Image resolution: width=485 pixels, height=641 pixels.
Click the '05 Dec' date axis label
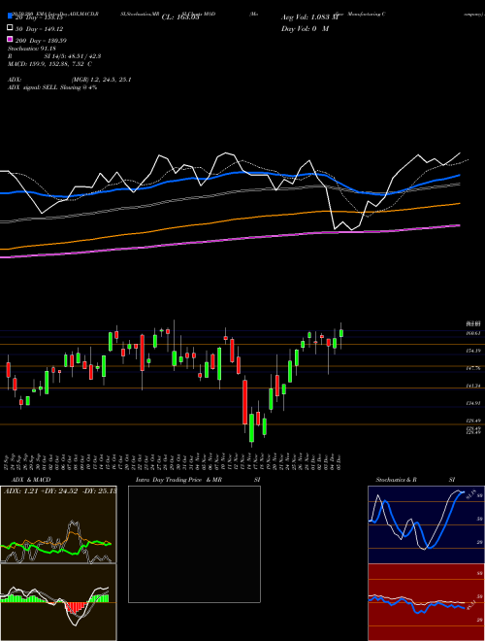(x=339, y=460)
